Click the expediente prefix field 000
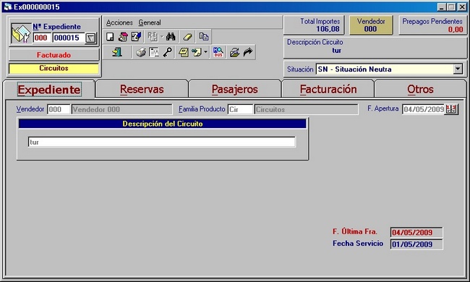Screen dimensions: 470x282 click(42, 38)
